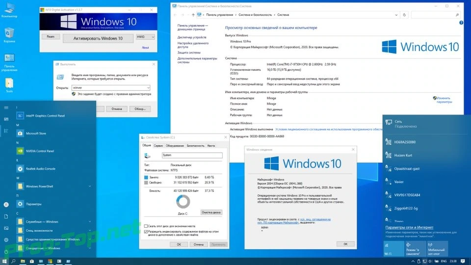Open the gear settings icon in Start rail
This screenshot has width=471, height=265.
(x=6, y=240)
